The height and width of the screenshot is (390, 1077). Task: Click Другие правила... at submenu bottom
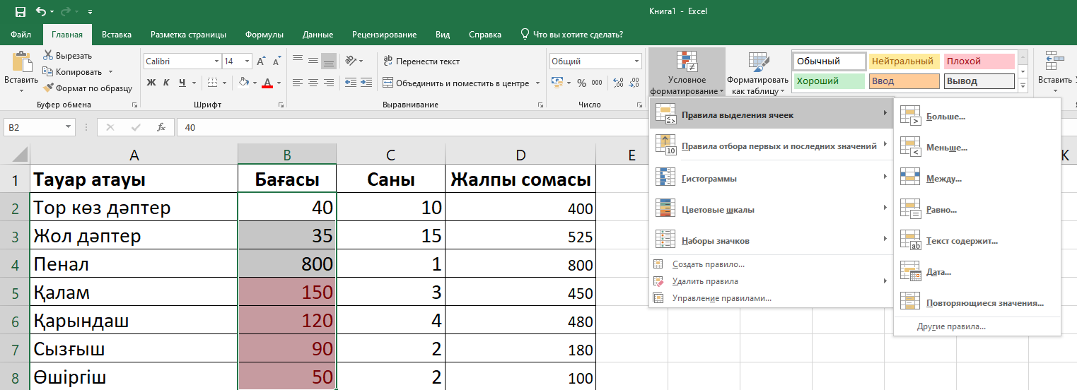[951, 326]
